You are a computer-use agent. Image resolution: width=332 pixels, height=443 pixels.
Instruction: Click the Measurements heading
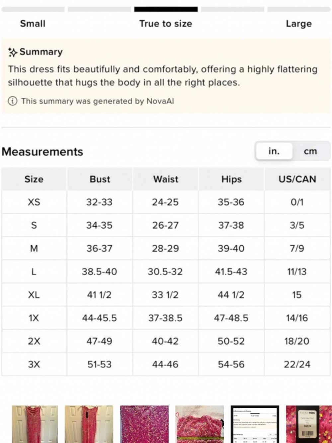pyautogui.click(x=42, y=152)
